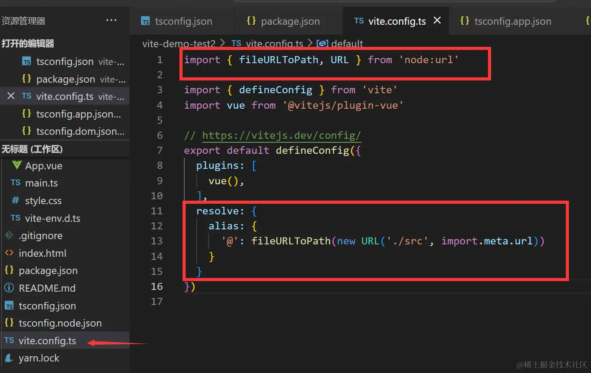Viewport: 591px width, 373px height.
Task: Click the 资源管理器 panel title
Action: pyautogui.click(x=23, y=21)
